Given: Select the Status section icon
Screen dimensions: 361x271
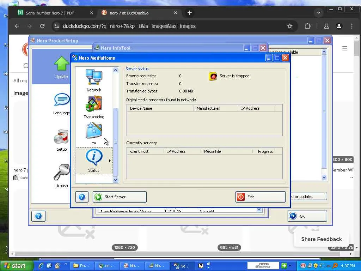Looking at the screenshot, I should coord(94,161).
